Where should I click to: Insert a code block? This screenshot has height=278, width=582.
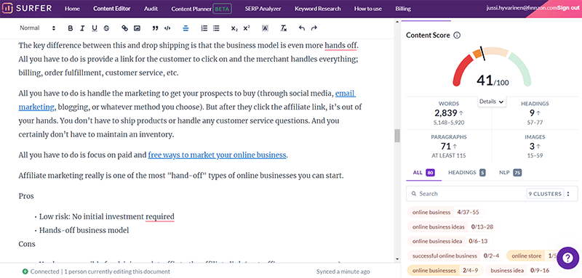pyautogui.click(x=167, y=28)
